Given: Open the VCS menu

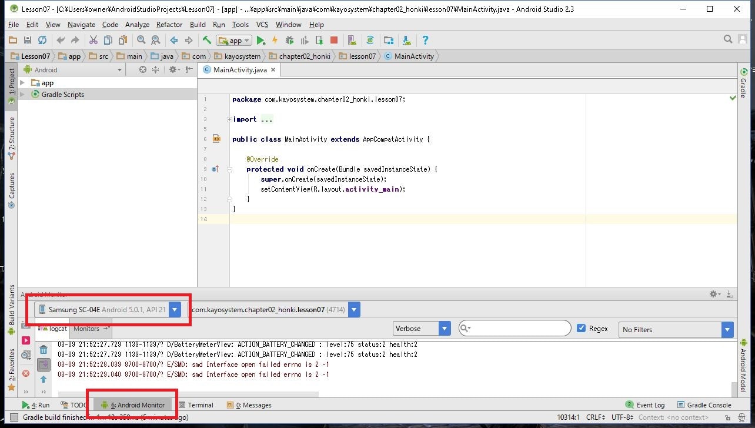Looking at the screenshot, I should tap(262, 25).
